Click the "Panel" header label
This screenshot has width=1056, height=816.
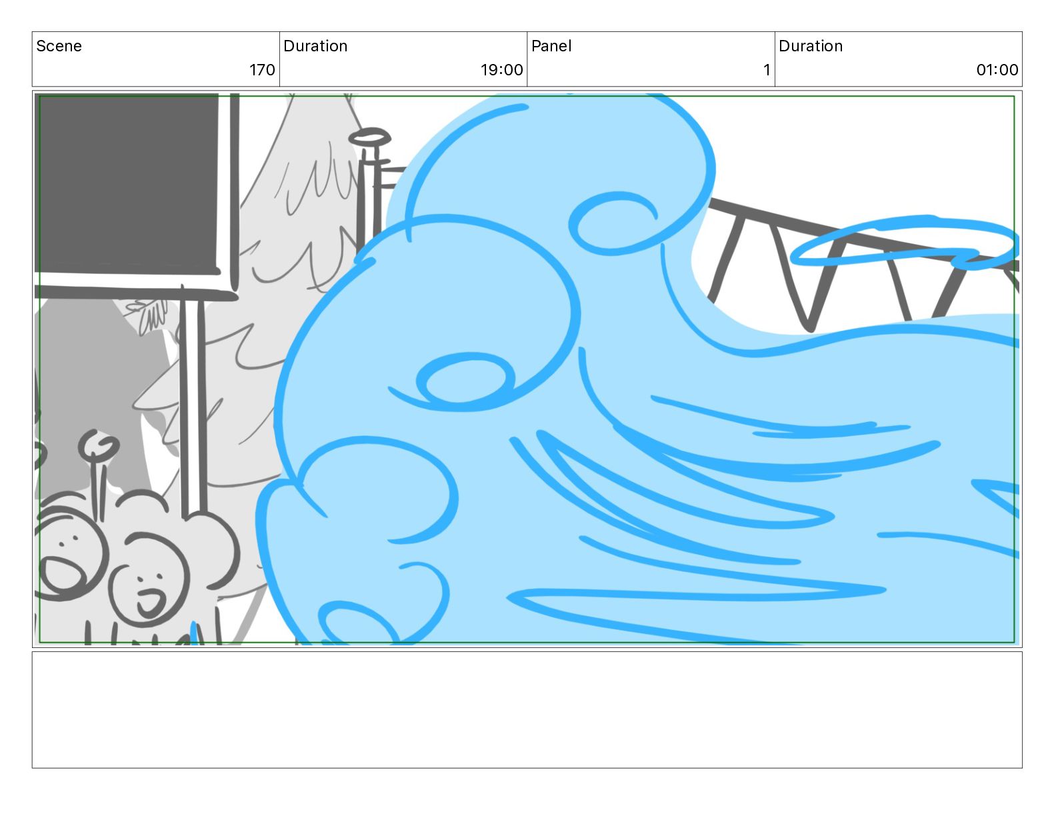tap(551, 46)
